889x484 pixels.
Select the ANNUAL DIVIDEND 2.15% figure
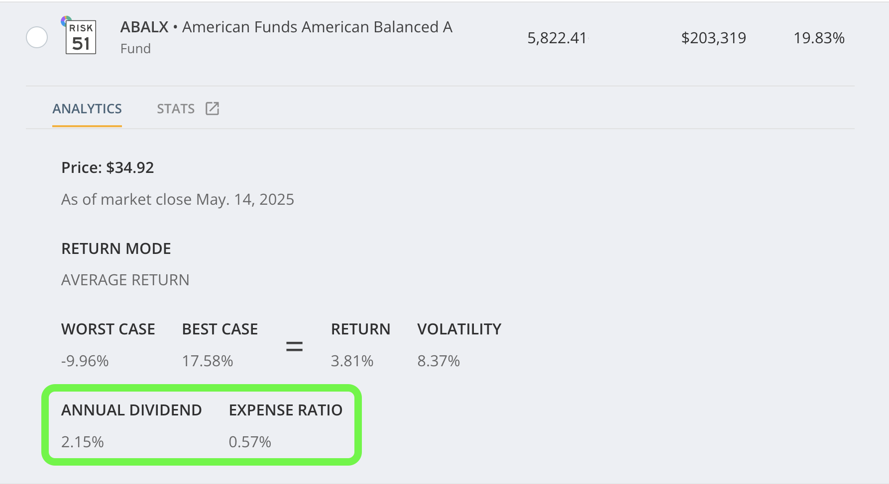[83, 441]
